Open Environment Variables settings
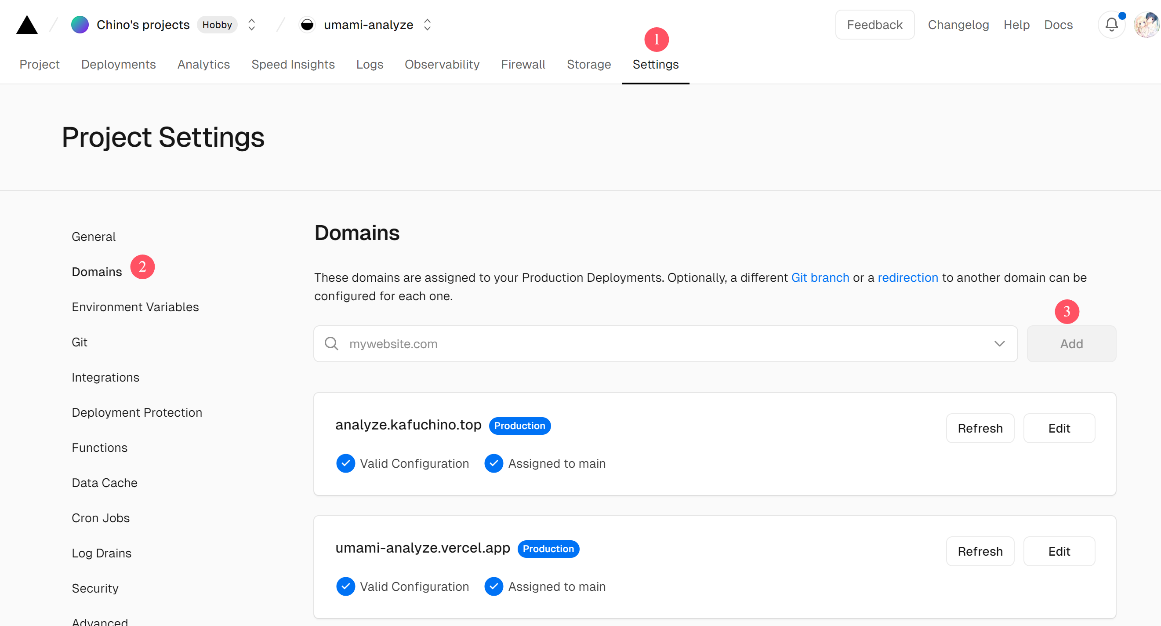The width and height of the screenshot is (1161, 626). 135,307
